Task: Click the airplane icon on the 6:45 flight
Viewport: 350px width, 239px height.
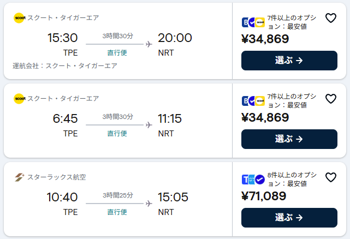Action: [x=149, y=125]
